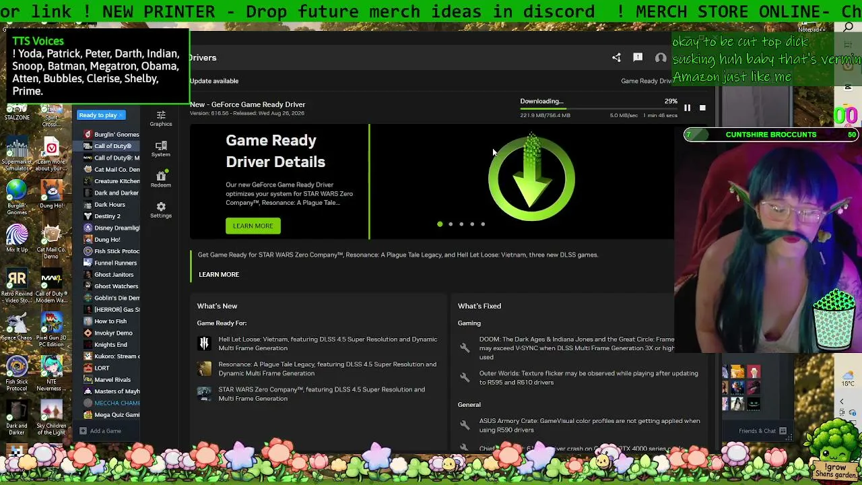Click the green LEARN MORE button

point(253,226)
